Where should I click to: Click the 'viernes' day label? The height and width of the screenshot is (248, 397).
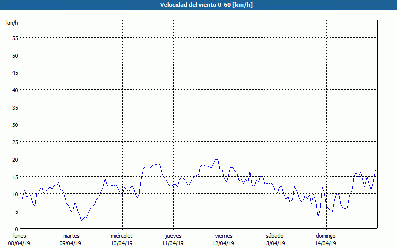224,236
